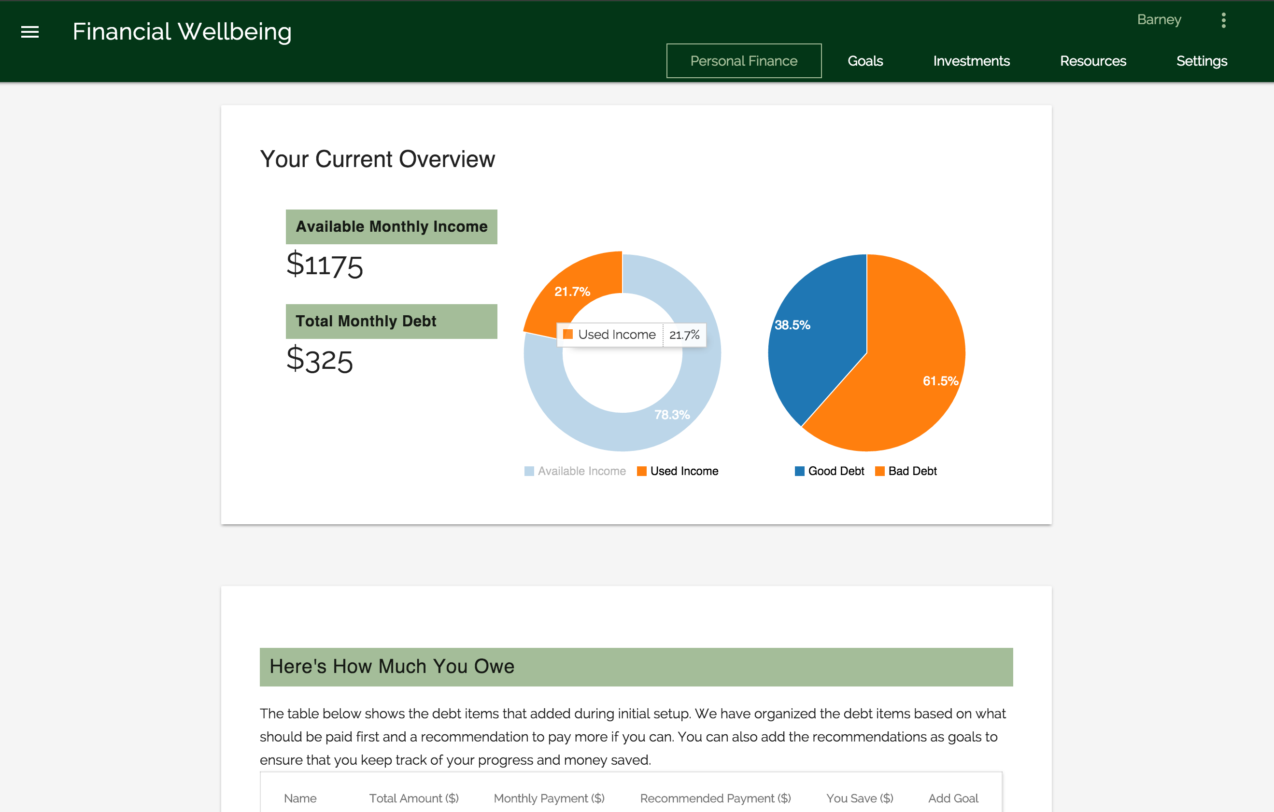
Task: Toggle the Available Income donut segment off
Action: (581, 471)
